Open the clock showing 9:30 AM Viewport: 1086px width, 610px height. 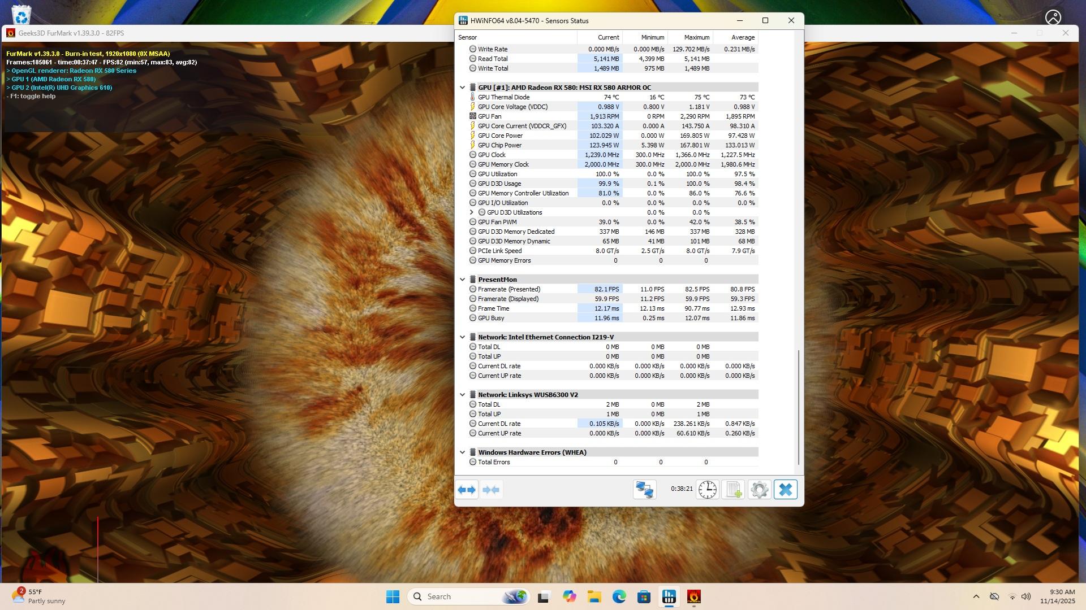(1058, 596)
